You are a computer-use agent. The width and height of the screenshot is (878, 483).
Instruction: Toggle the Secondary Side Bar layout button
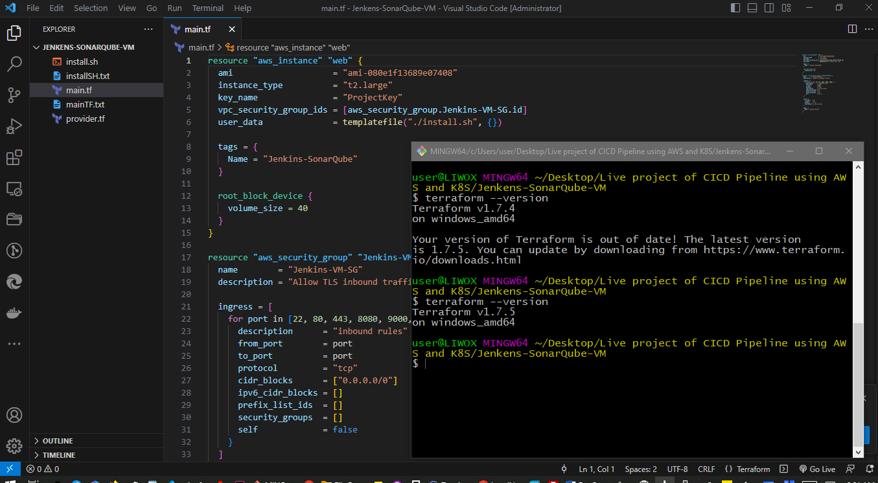tap(769, 8)
